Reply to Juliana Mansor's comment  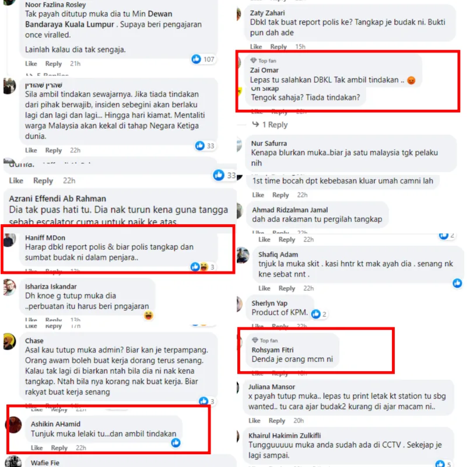[276, 420]
